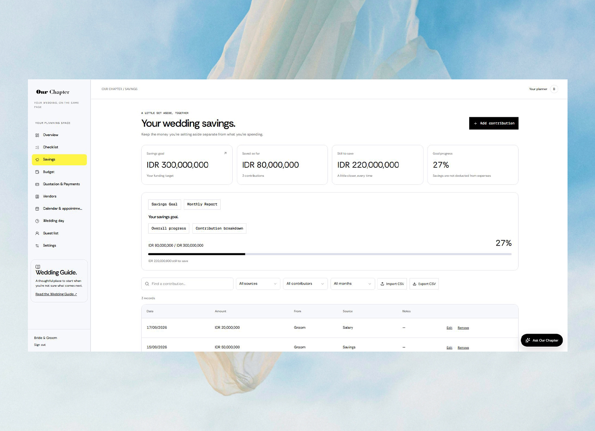Click the Add contribution button
The width and height of the screenshot is (595, 431).
click(x=494, y=123)
